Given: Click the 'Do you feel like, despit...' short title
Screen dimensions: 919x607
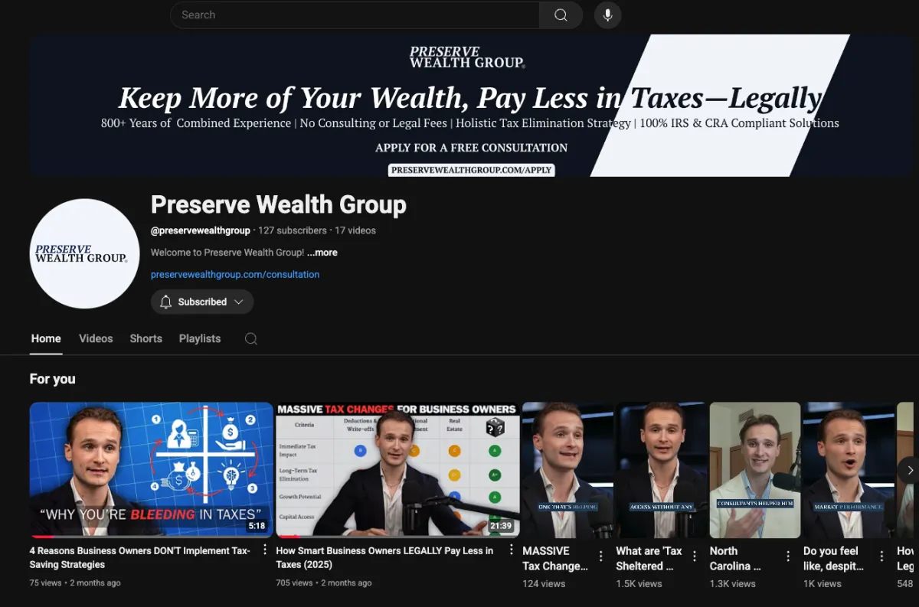Looking at the screenshot, I should pos(833,558).
